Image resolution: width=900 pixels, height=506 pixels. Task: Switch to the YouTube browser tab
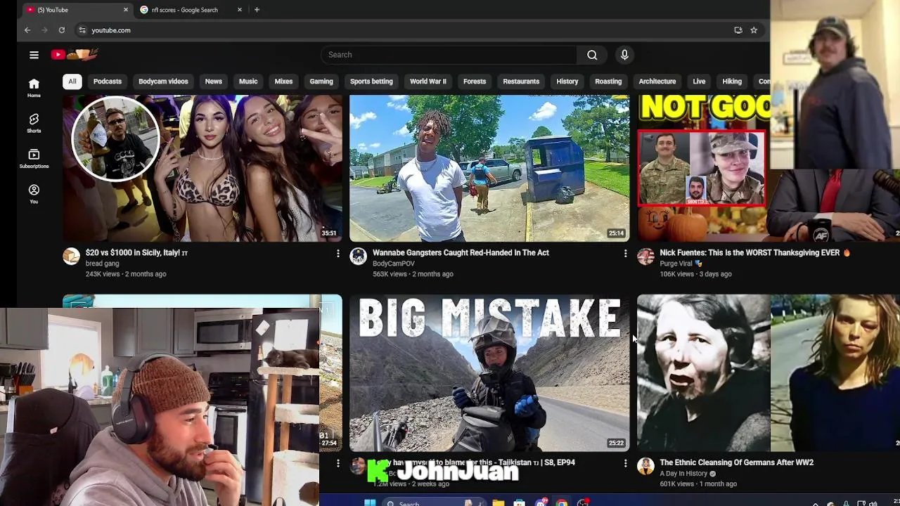[x=76, y=10]
